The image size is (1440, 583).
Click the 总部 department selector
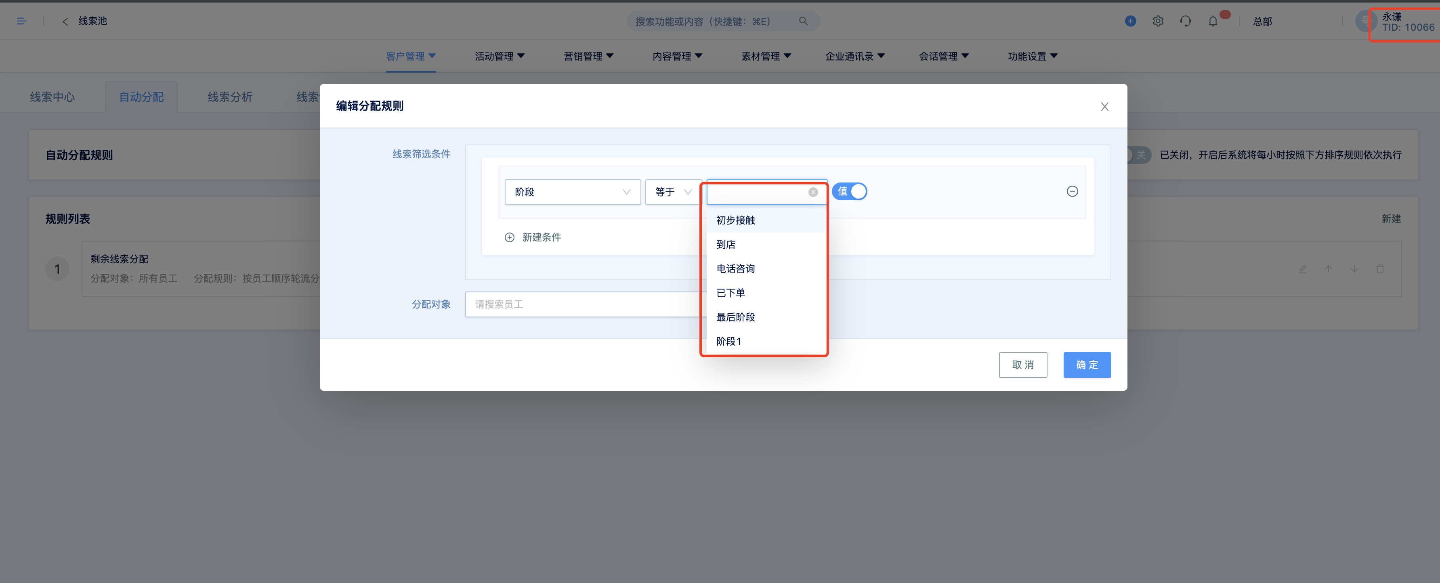click(1262, 22)
